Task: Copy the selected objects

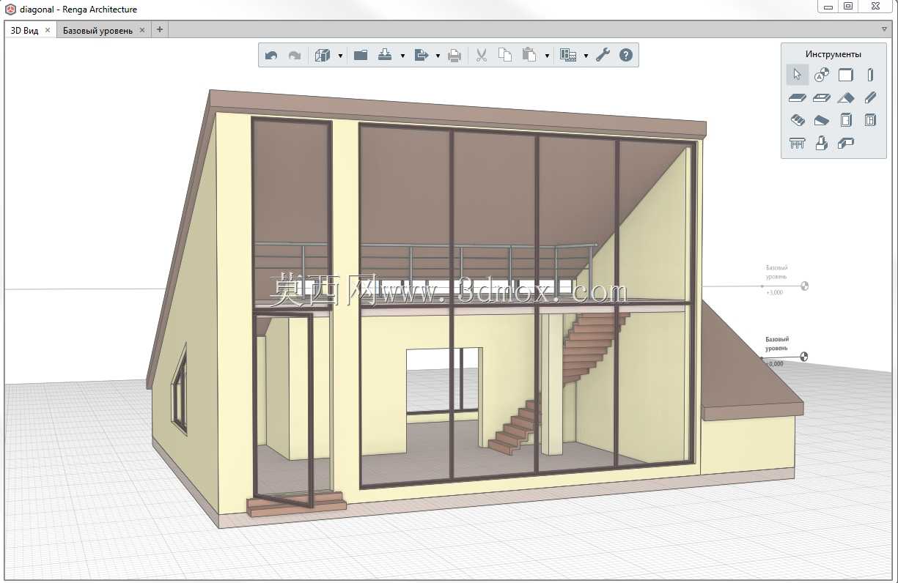Action: (x=505, y=55)
